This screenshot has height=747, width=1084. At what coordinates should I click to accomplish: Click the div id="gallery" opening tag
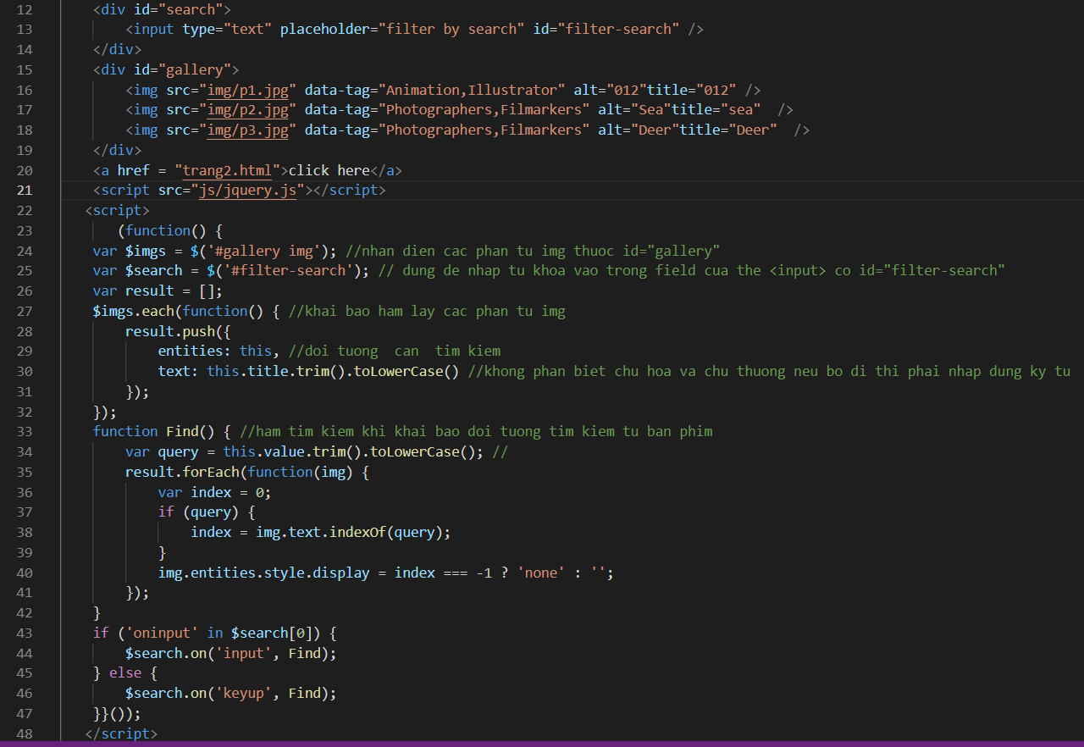pos(167,69)
